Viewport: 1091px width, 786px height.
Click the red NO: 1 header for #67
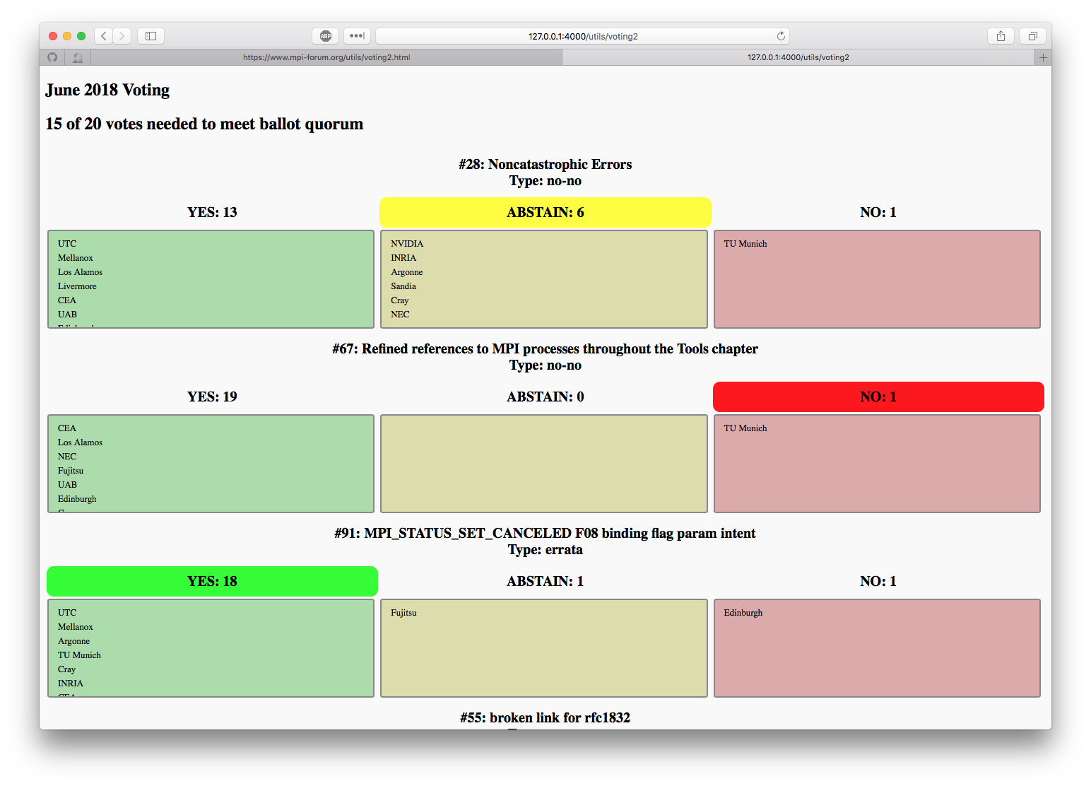click(x=878, y=397)
